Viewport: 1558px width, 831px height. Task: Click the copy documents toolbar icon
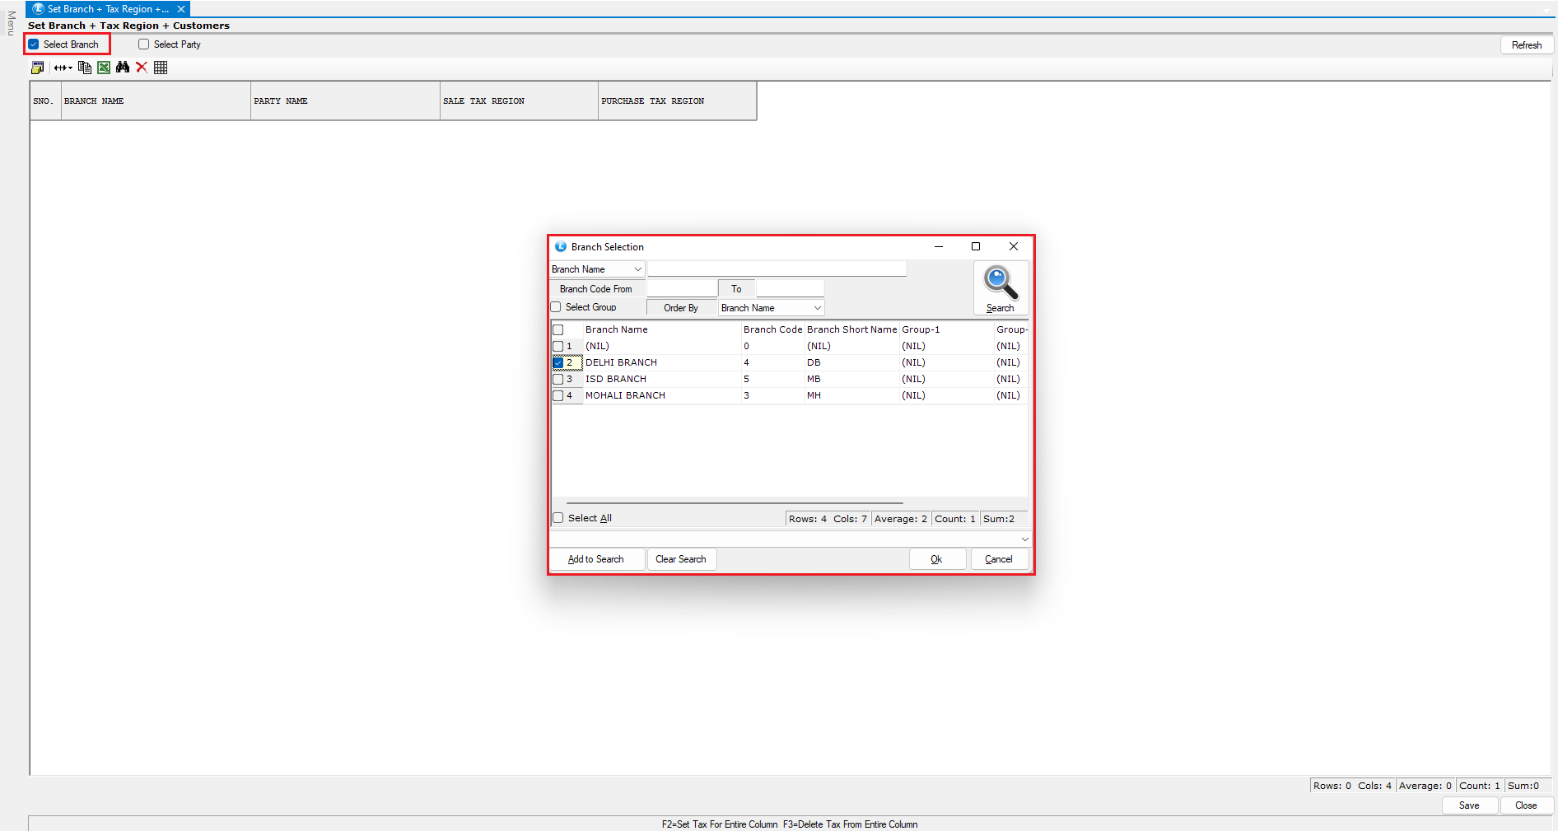coord(85,68)
